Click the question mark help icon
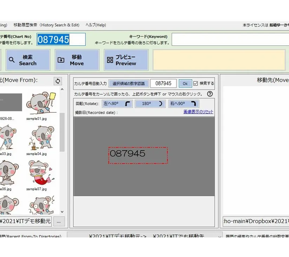 coord(210,94)
